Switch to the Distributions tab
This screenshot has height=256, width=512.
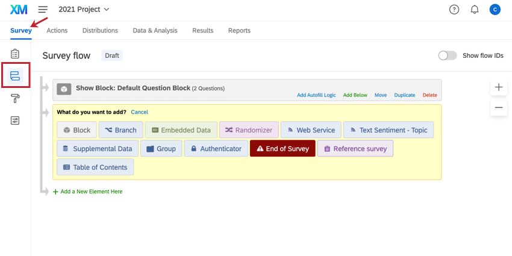100,31
